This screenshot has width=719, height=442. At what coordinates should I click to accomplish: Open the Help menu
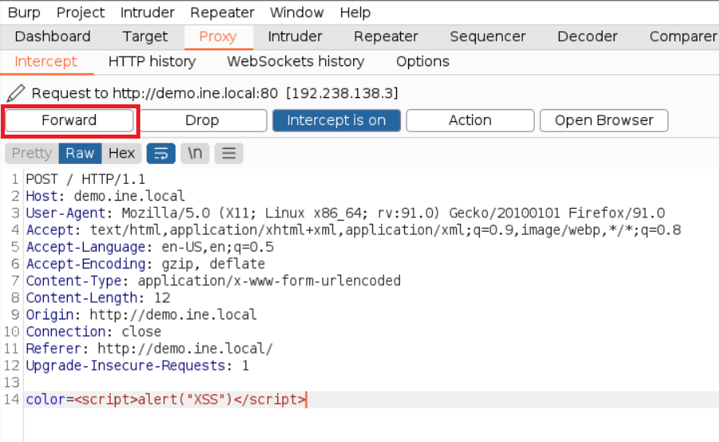pos(356,13)
